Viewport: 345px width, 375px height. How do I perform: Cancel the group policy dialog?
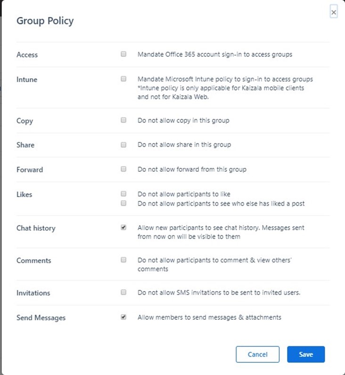(x=257, y=354)
